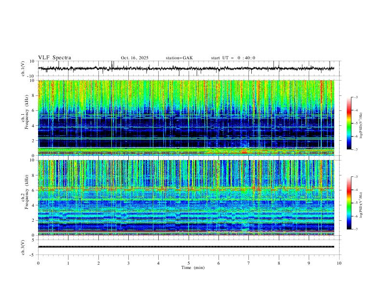Click time axis tick label '5'
382x295 pixels.
pyautogui.click(x=189, y=263)
